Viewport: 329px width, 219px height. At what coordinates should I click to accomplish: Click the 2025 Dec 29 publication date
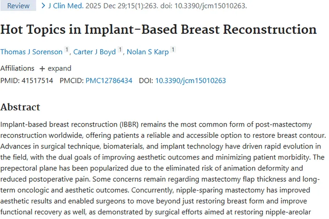pos(102,6)
